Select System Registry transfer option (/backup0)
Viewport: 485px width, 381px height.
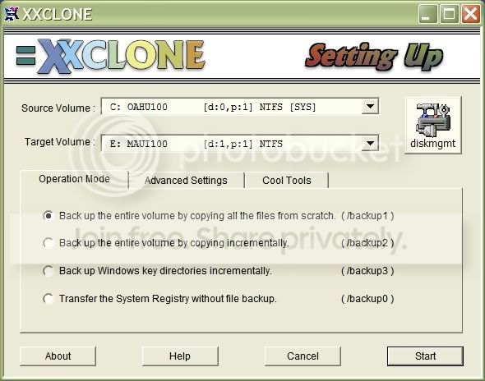coord(48,299)
